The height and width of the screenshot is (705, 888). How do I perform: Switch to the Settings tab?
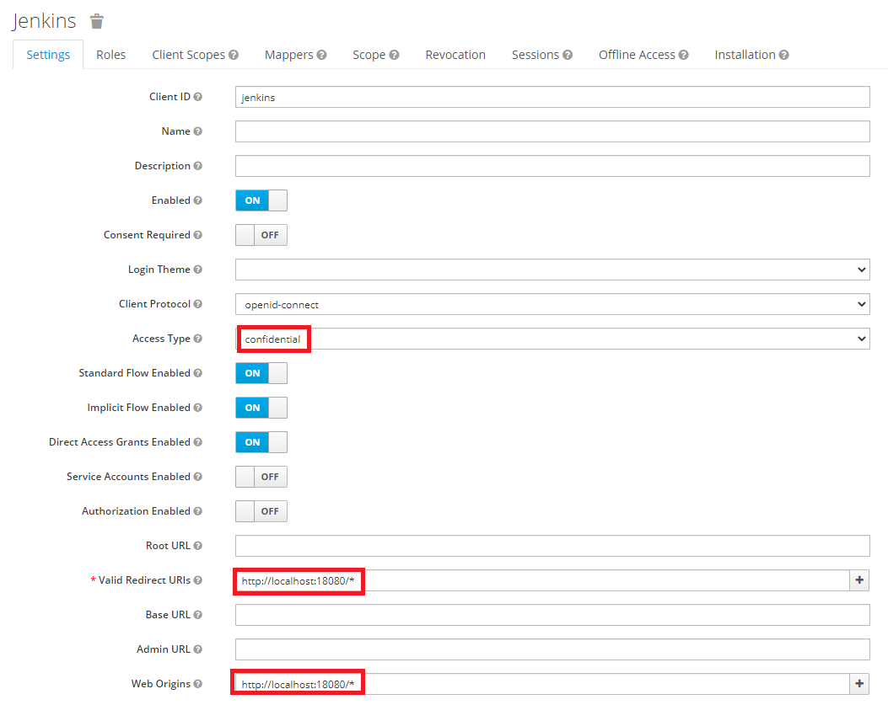48,55
